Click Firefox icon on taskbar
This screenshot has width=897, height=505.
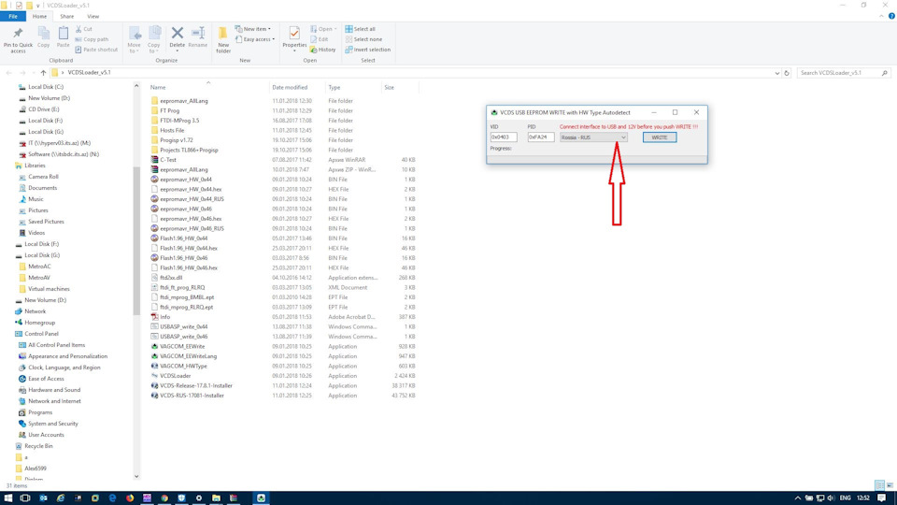(130, 498)
